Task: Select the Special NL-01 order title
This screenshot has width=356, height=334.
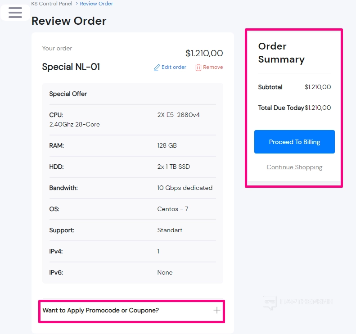Action: pyautogui.click(x=71, y=67)
